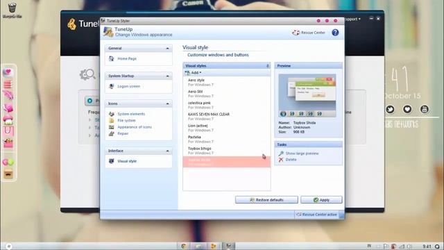Click the pink gift basket dock icon
The height and width of the screenshot is (250, 444).
coord(8,143)
